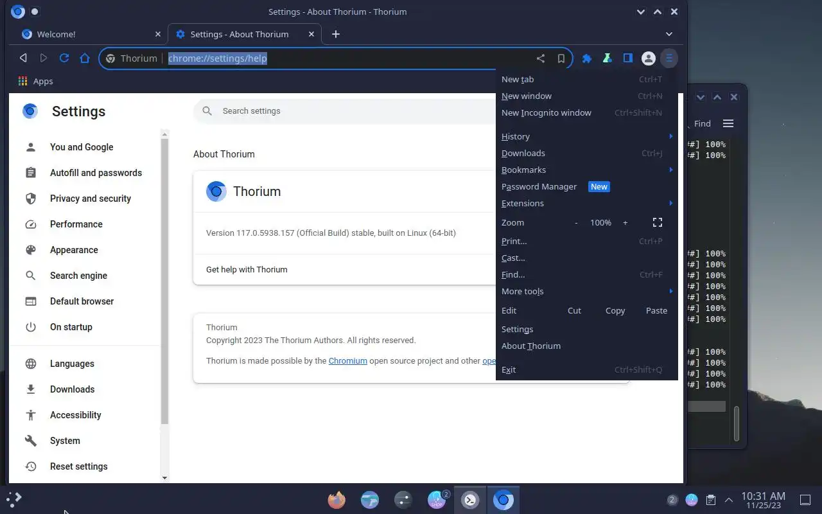Follow the Chromium link
This screenshot has height=514, width=822.
point(347,360)
